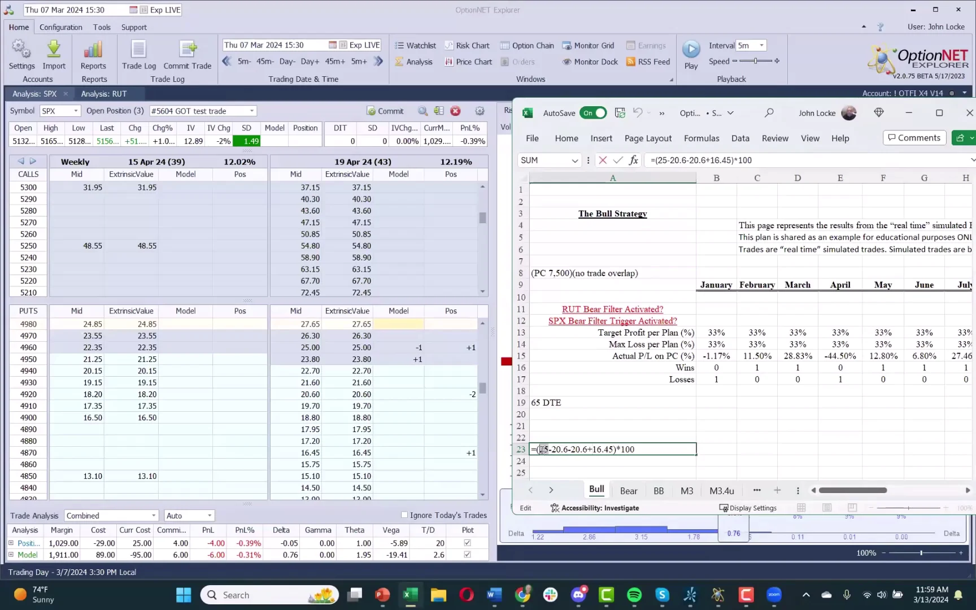Open the Trade Analysis Combined dropdown
Image resolution: width=976 pixels, height=610 pixels.
tap(154, 516)
